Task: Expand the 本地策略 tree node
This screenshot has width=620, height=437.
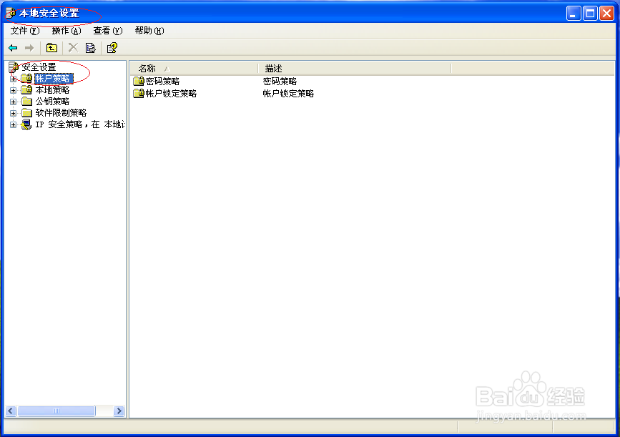Action: coord(13,90)
